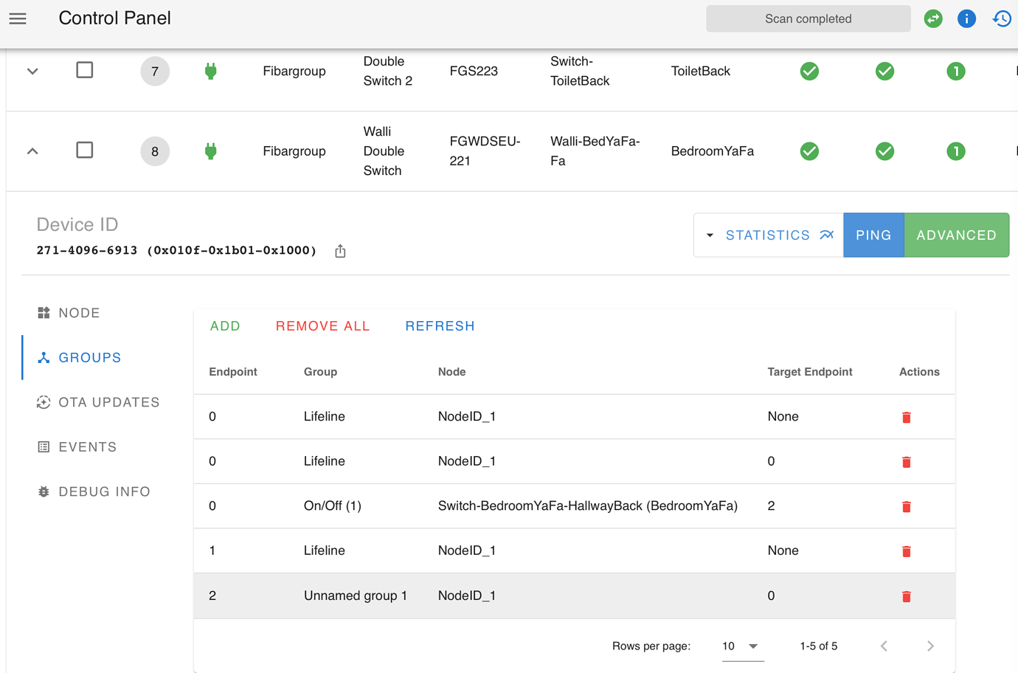Check the checkbox next to node 8
The height and width of the screenshot is (673, 1018).
pos(84,150)
